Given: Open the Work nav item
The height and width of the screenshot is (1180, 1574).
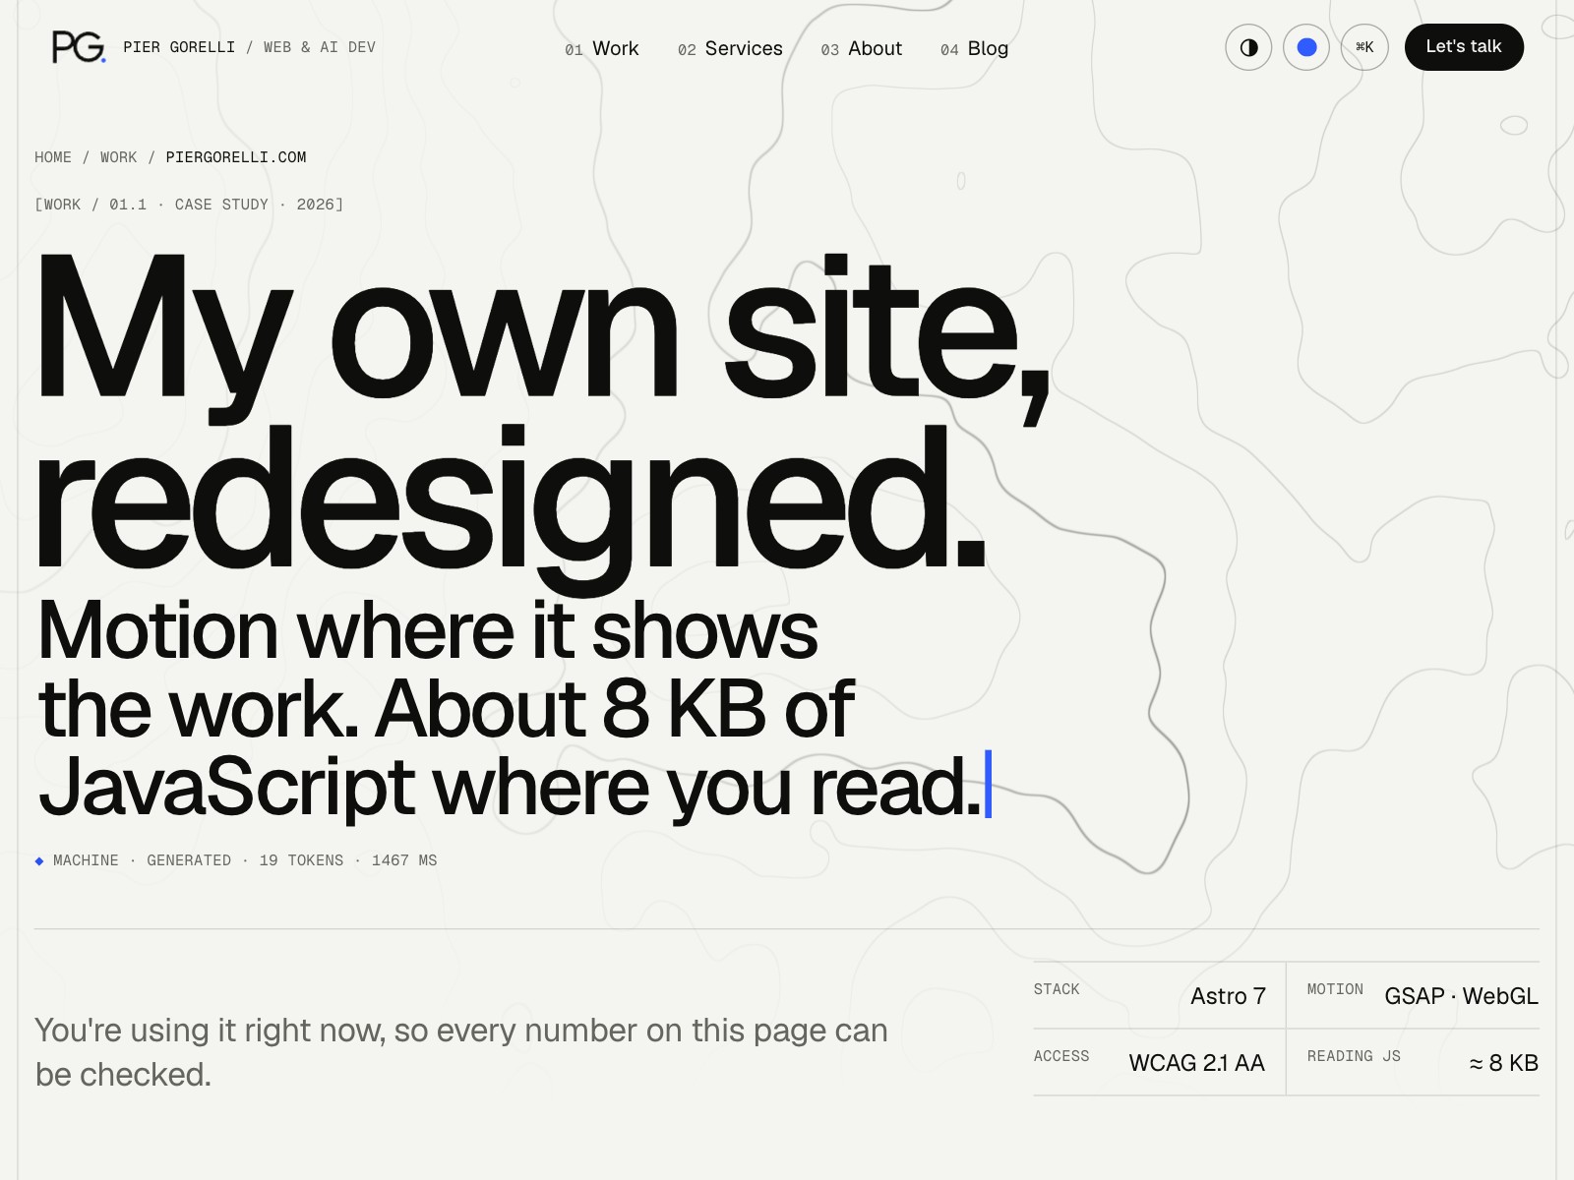Looking at the screenshot, I should coord(602,48).
